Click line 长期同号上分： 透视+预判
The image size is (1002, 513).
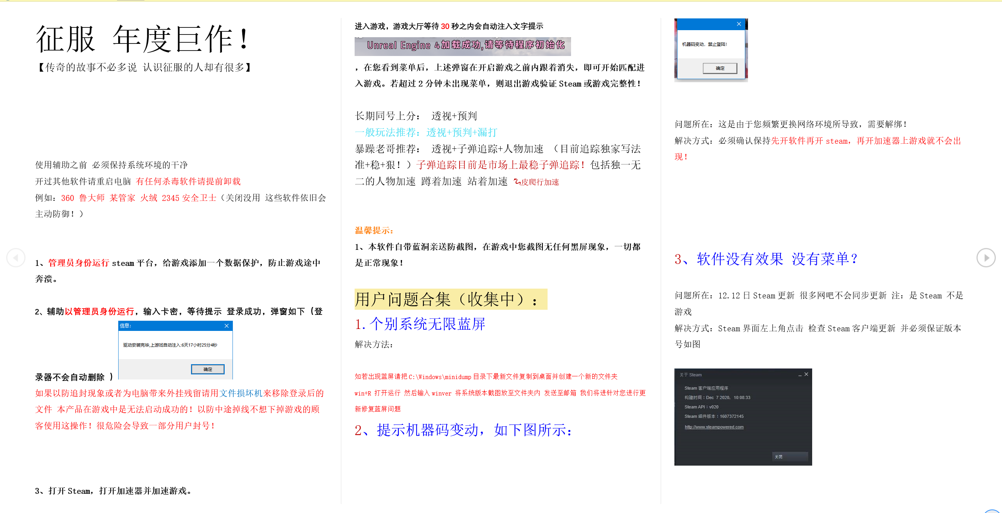[416, 116]
